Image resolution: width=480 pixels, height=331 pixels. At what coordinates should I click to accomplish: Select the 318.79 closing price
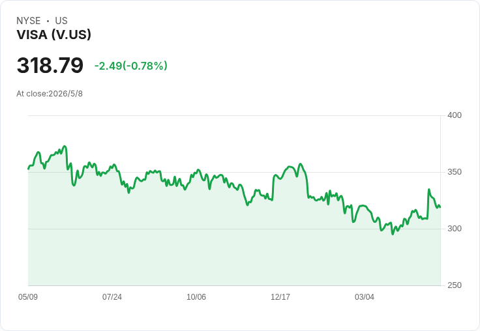tap(50, 65)
